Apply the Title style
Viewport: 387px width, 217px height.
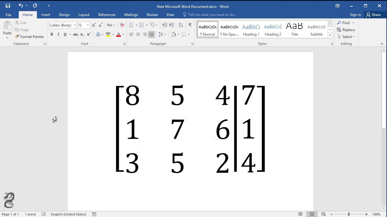(295, 30)
